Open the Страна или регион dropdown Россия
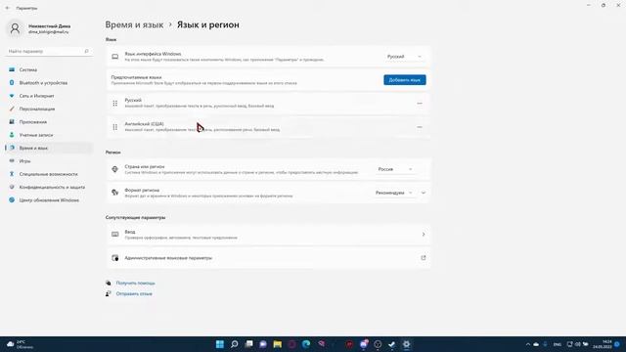The height and width of the screenshot is (352, 626). pos(395,169)
